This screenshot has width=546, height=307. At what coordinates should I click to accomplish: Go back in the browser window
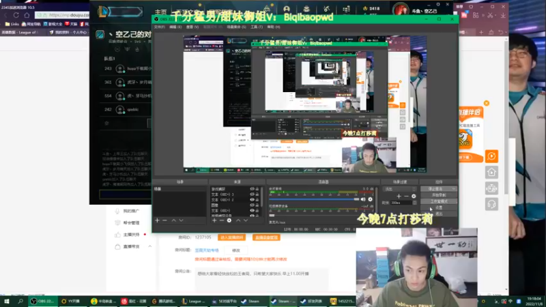(x=5, y=15)
